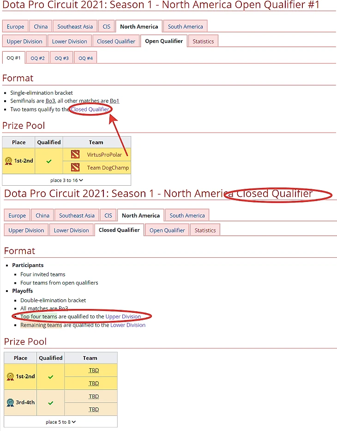
Task: Open the CIS tab on the Closed Qualifier page
Action: (108, 215)
